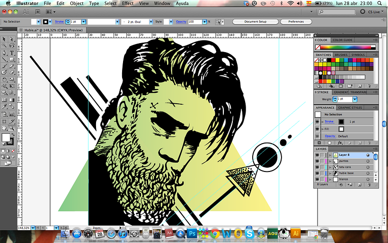Activate the Hand tool
The width and height of the screenshot is (388, 243).
point(4,128)
